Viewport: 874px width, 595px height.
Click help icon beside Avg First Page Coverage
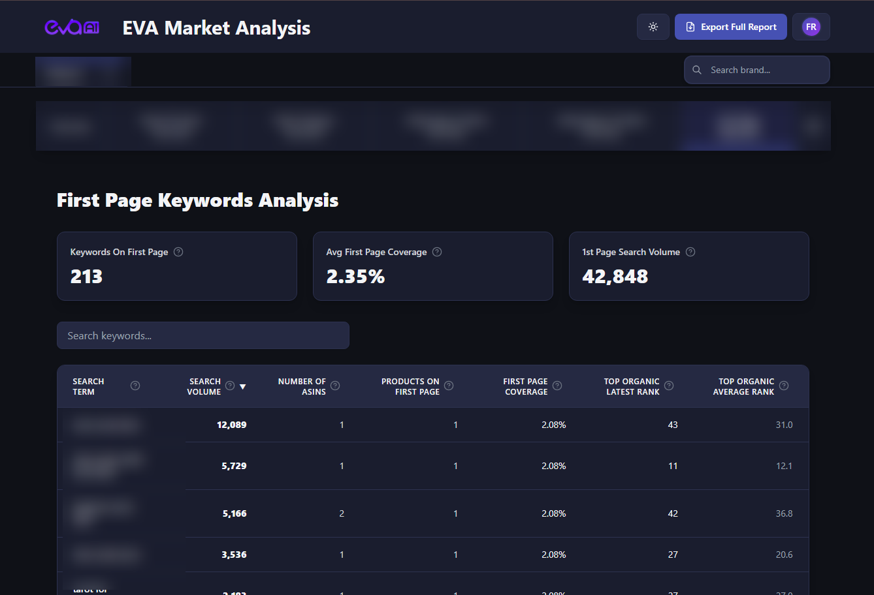click(x=437, y=252)
